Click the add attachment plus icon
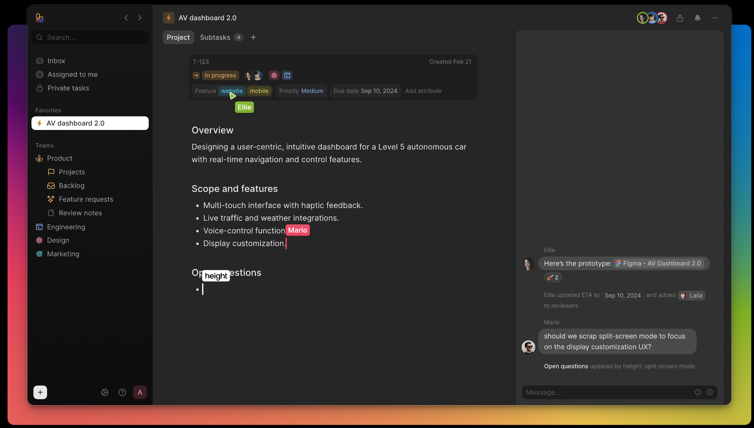Image resolution: width=754 pixels, height=428 pixels. tap(710, 392)
